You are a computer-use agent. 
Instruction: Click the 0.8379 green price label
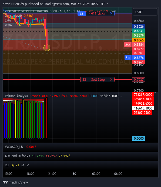[x=139, y=36]
